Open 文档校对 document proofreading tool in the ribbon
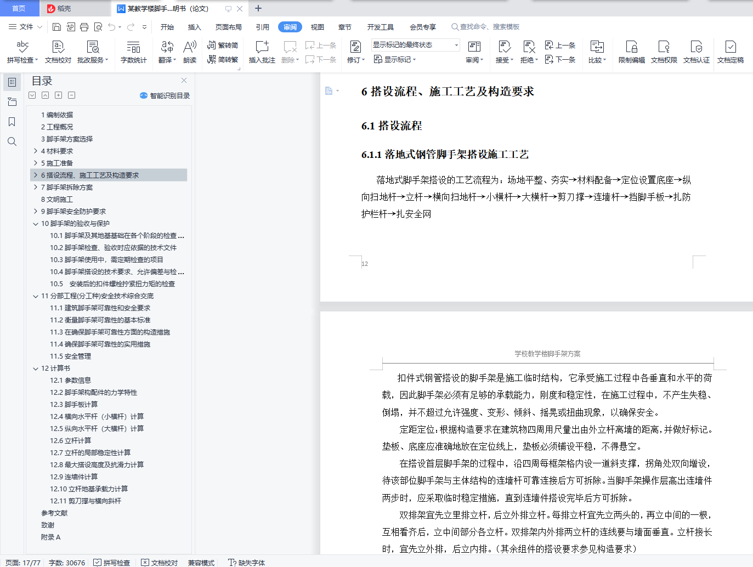This screenshot has height=567, width=753. pyautogui.click(x=58, y=52)
